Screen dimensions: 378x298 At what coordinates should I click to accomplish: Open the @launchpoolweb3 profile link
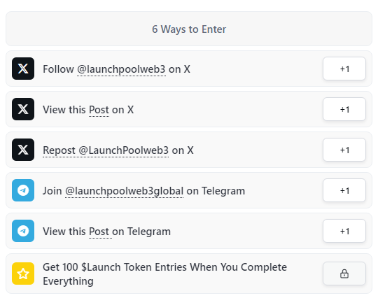click(x=121, y=69)
